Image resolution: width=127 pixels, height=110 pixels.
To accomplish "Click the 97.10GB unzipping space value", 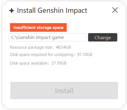I will [85, 55].
